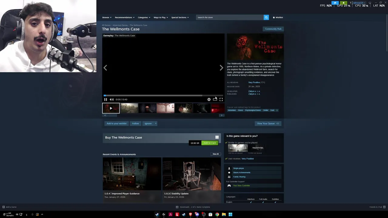Go to next media with right arrow
Viewport: 388px width, 218px height.
click(221, 68)
